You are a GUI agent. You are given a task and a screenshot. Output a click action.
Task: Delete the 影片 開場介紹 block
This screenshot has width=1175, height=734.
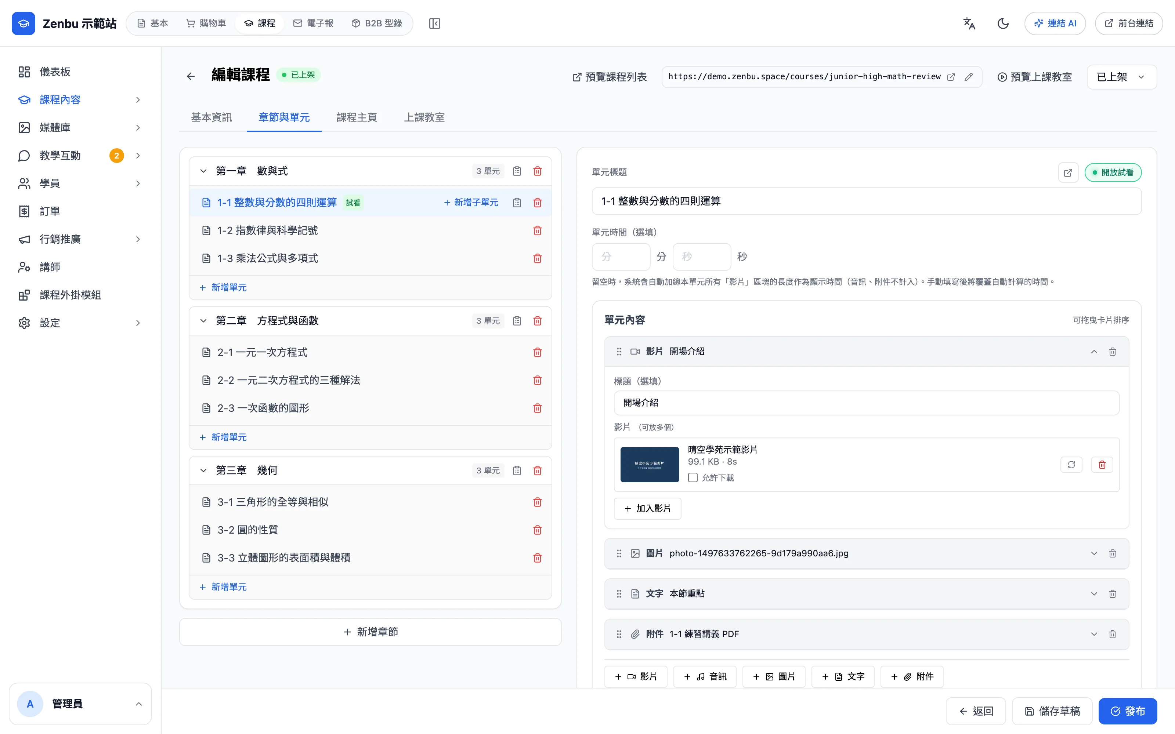1112,352
